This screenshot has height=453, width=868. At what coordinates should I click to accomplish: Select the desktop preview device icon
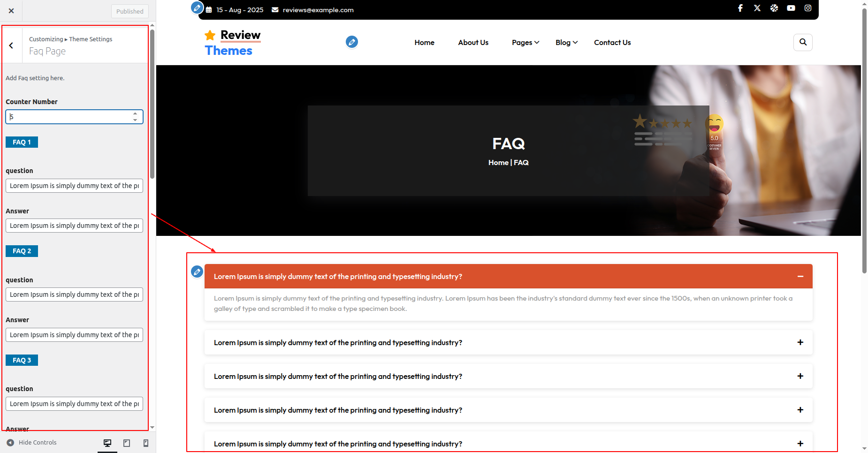107,443
